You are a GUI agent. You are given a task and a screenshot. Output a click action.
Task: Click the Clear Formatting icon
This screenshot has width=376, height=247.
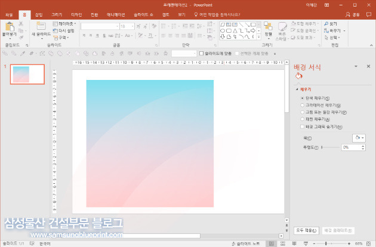coord(154,26)
